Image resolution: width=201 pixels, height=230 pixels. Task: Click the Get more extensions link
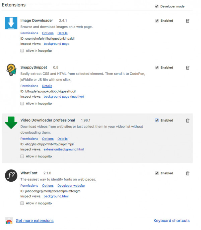pos(35,221)
